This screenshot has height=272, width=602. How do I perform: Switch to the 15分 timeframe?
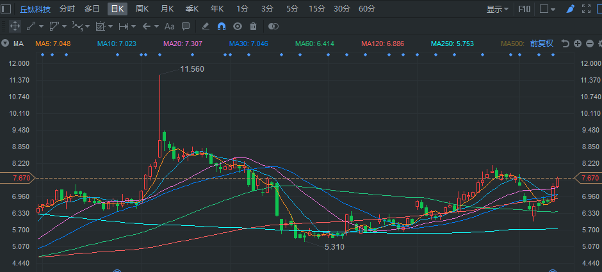coord(317,9)
